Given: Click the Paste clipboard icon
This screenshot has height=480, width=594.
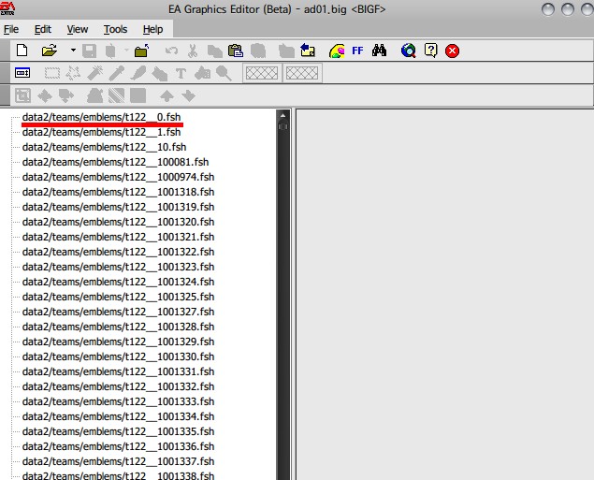Looking at the screenshot, I should click(x=236, y=51).
